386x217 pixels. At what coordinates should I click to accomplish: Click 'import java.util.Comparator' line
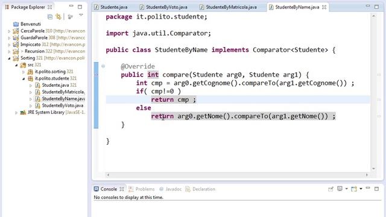[159, 33]
